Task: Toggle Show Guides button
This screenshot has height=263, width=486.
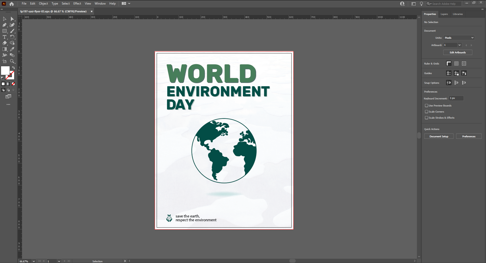Action: coord(449,73)
